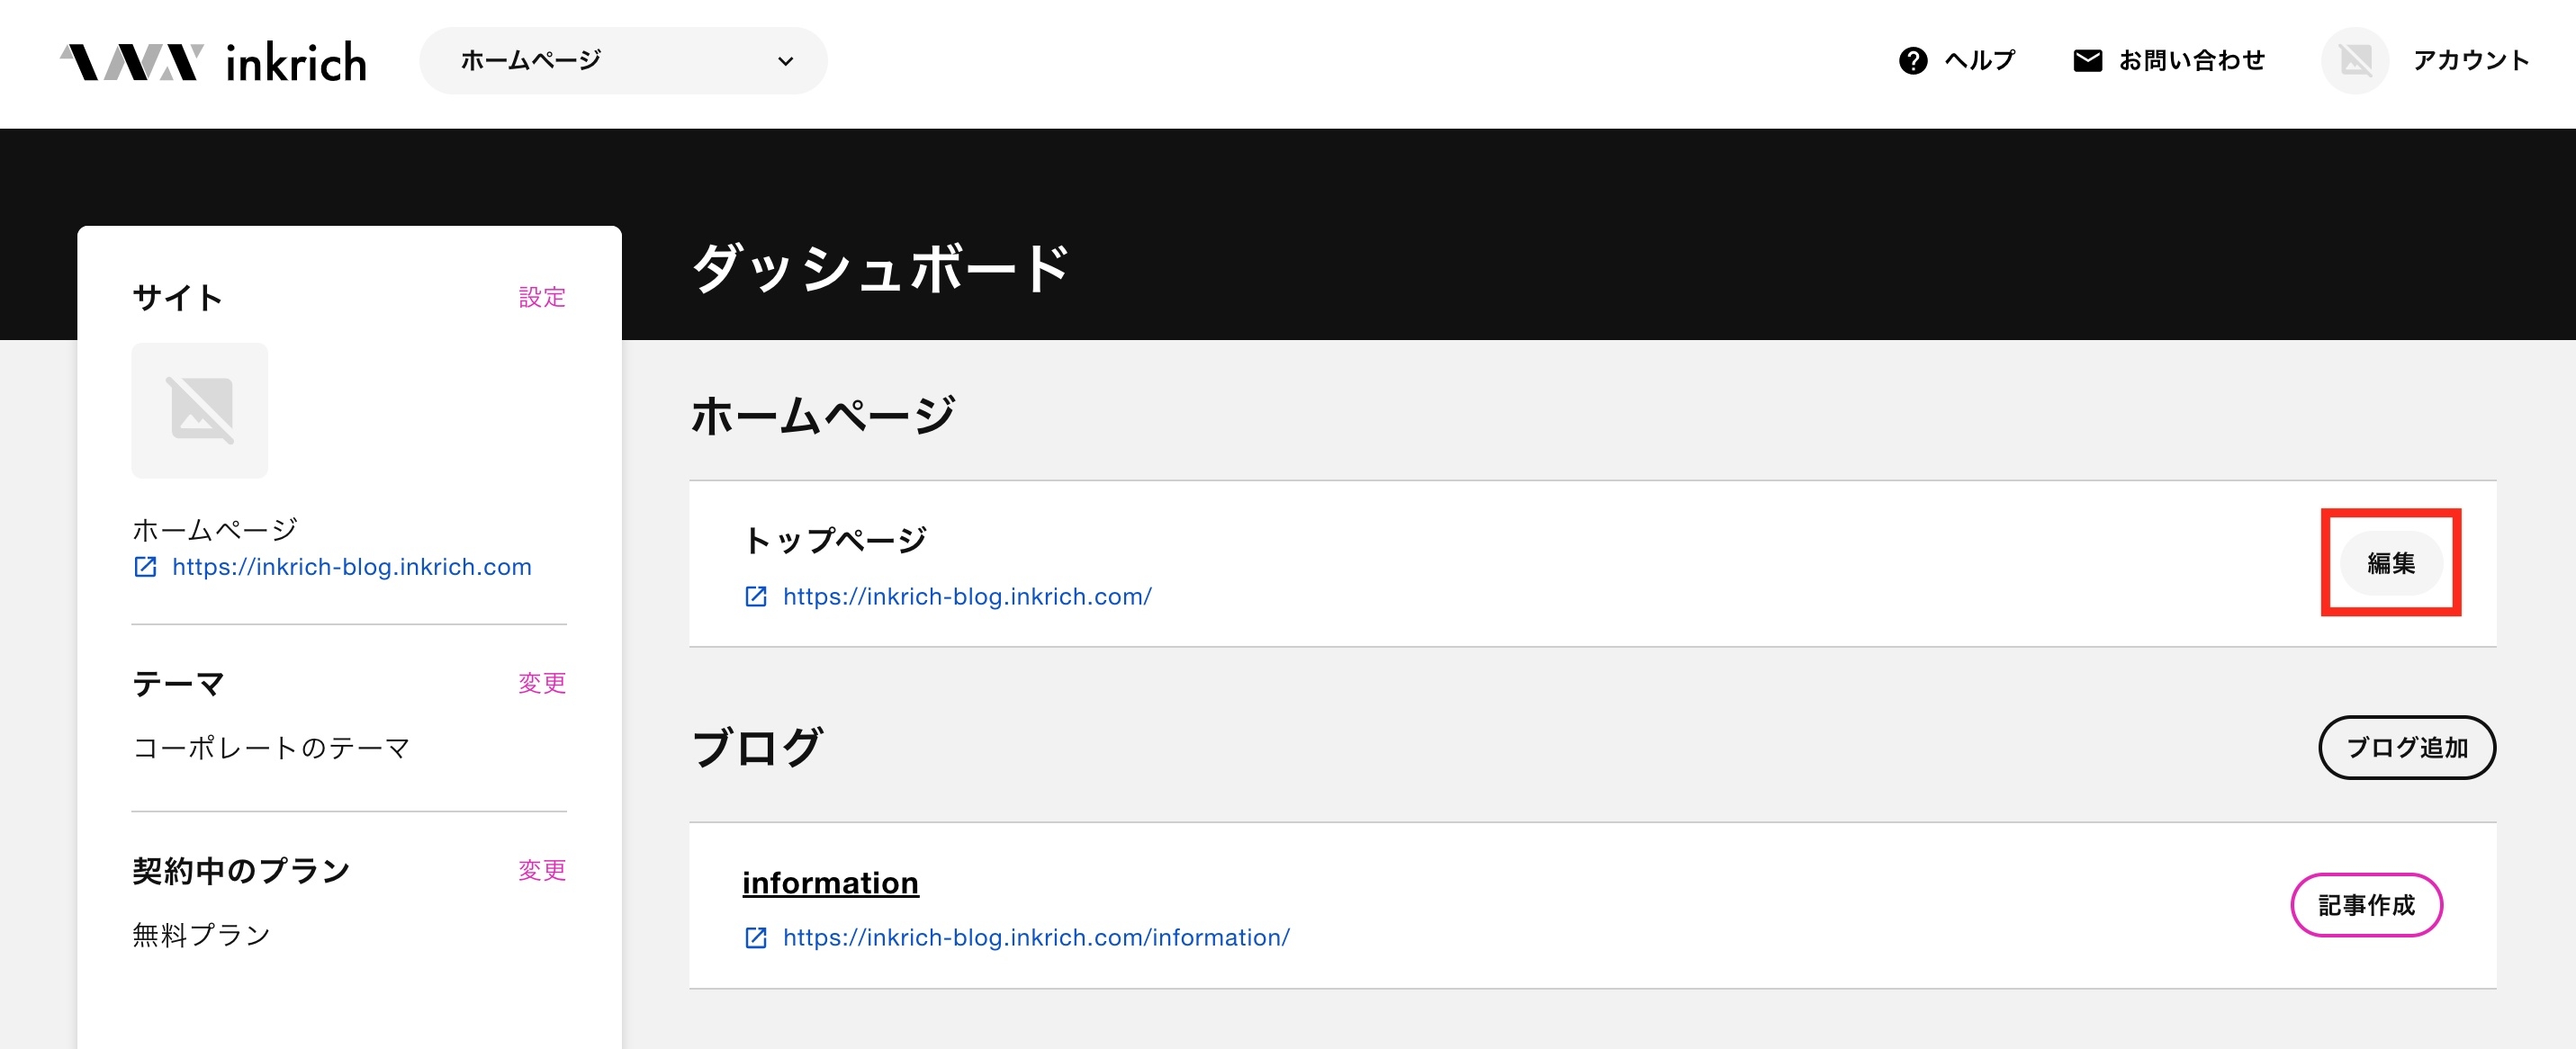Open the お問い合わせ contact link

pos(2191,61)
